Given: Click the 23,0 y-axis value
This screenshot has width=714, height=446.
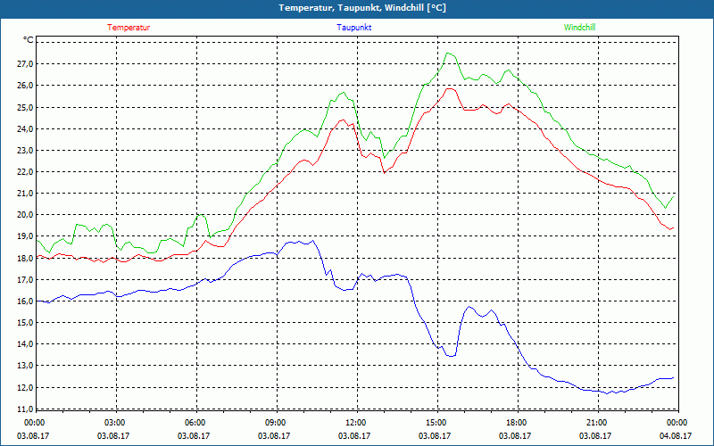Looking at the screenshot, I should [25, 150].
